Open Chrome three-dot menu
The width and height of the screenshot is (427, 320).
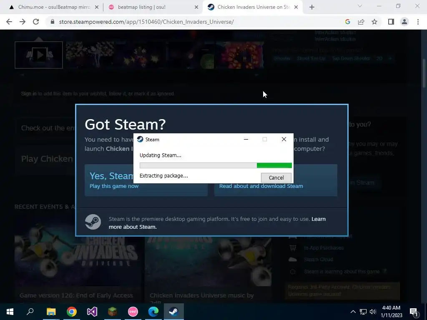point(418,22)
